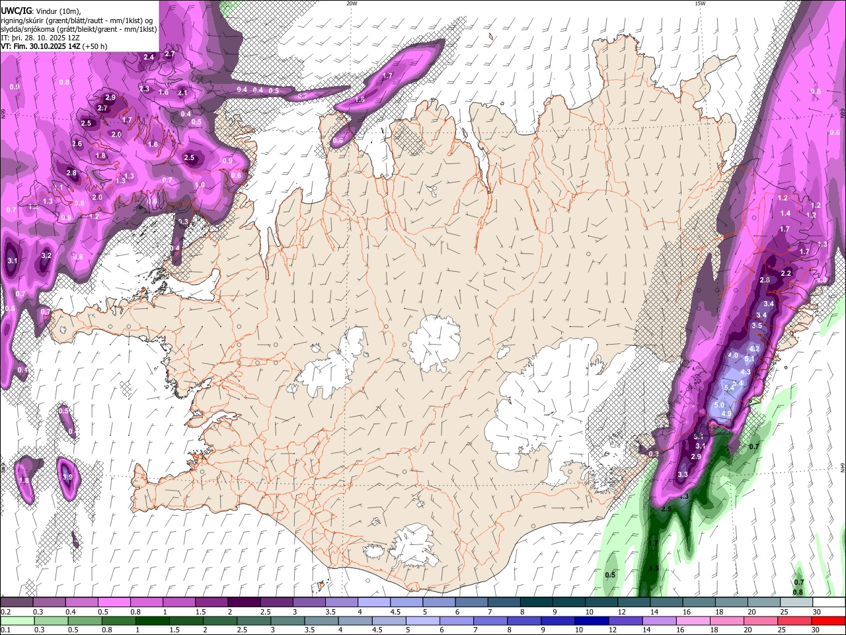
Task: Click the 'slydda/snjókoma (grátt/bleikt/grænt' header line
Action: [79, 29]
